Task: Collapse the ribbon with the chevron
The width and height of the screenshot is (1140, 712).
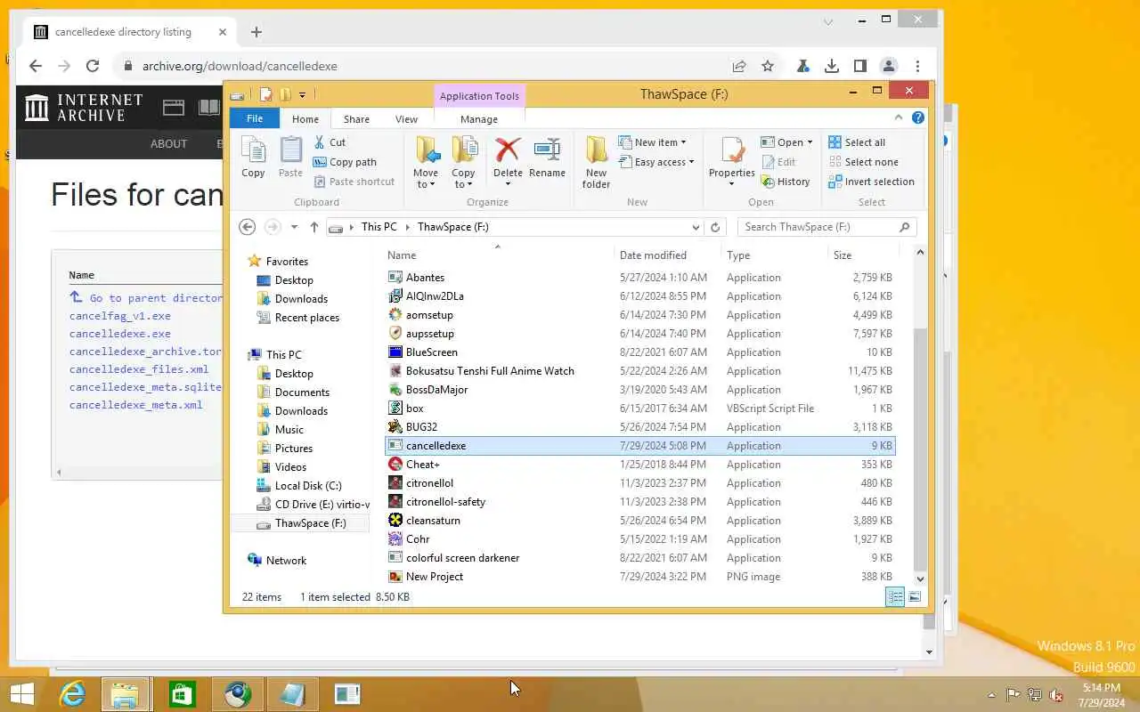Action: (899, 117)
